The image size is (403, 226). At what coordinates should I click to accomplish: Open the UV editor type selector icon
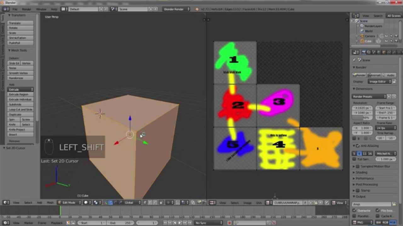click(213, 203)
